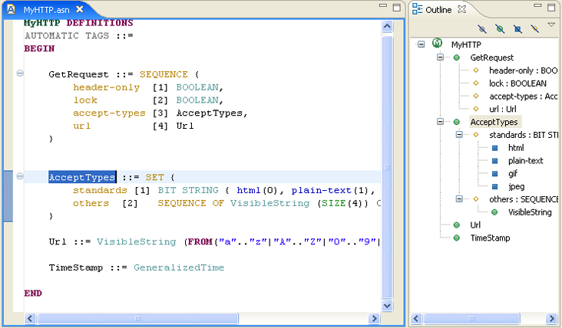Maximize the Outline view panel

click(552, 8)
